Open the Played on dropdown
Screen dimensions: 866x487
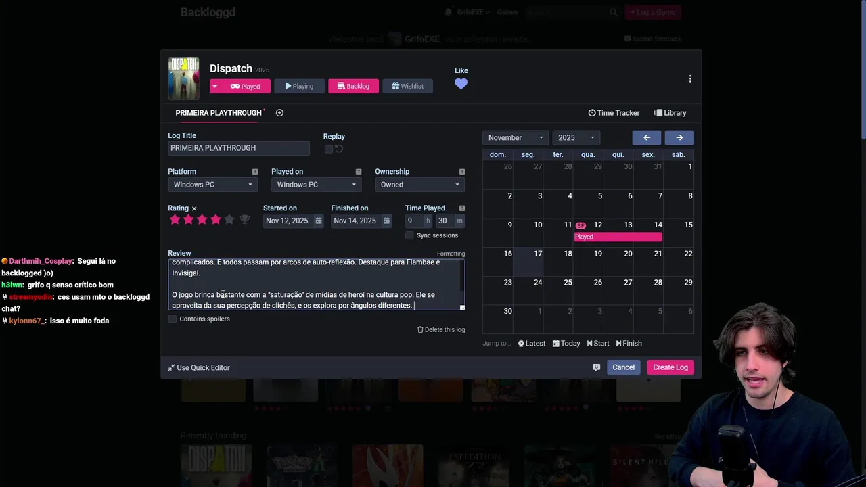316,185
